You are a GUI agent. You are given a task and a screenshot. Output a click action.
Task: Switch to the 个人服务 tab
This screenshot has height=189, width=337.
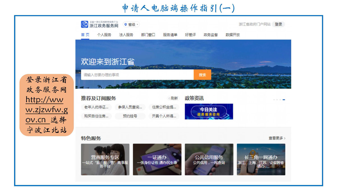click(104, 35)
